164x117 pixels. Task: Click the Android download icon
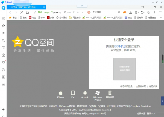click(85, 94)
